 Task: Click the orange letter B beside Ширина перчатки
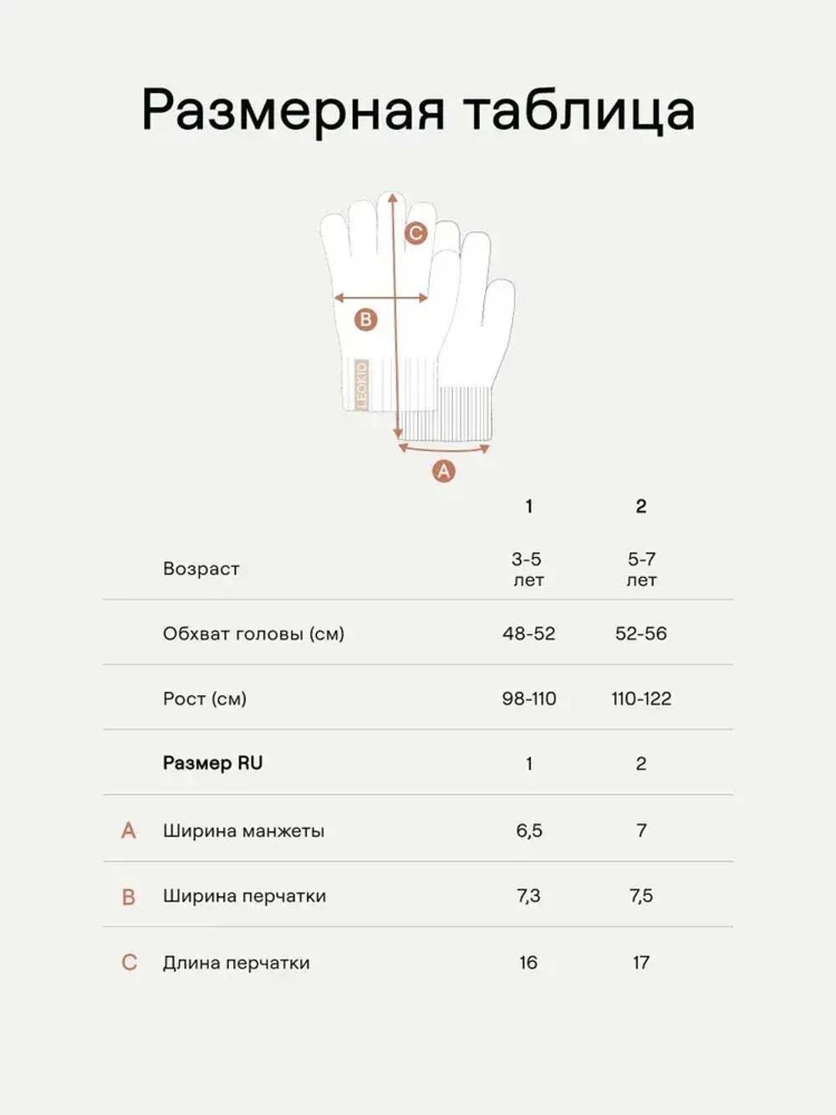[128, 897]
